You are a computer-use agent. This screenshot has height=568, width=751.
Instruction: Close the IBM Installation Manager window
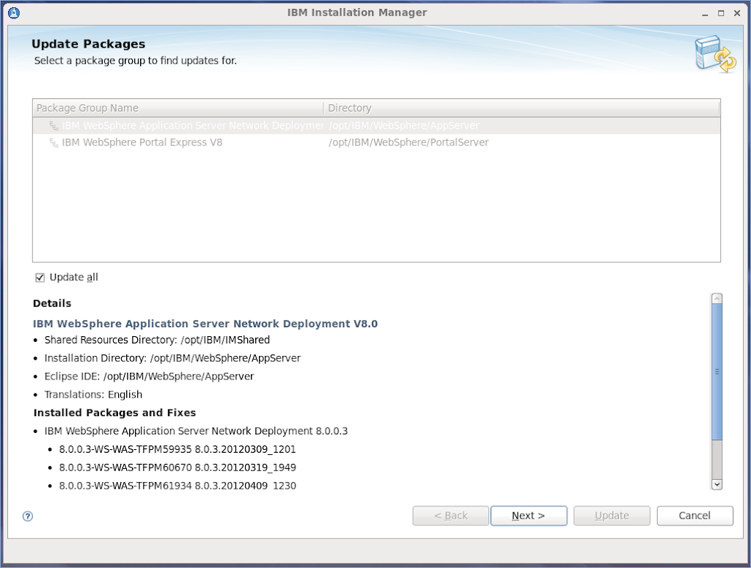pyautogui.click(x=736, y=12)
